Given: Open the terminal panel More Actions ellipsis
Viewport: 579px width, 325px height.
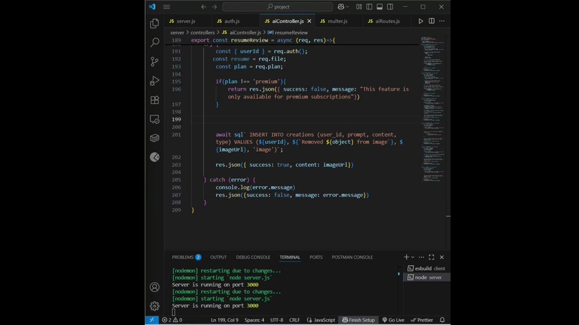Looking at the screenshot, I should (422, 257).
